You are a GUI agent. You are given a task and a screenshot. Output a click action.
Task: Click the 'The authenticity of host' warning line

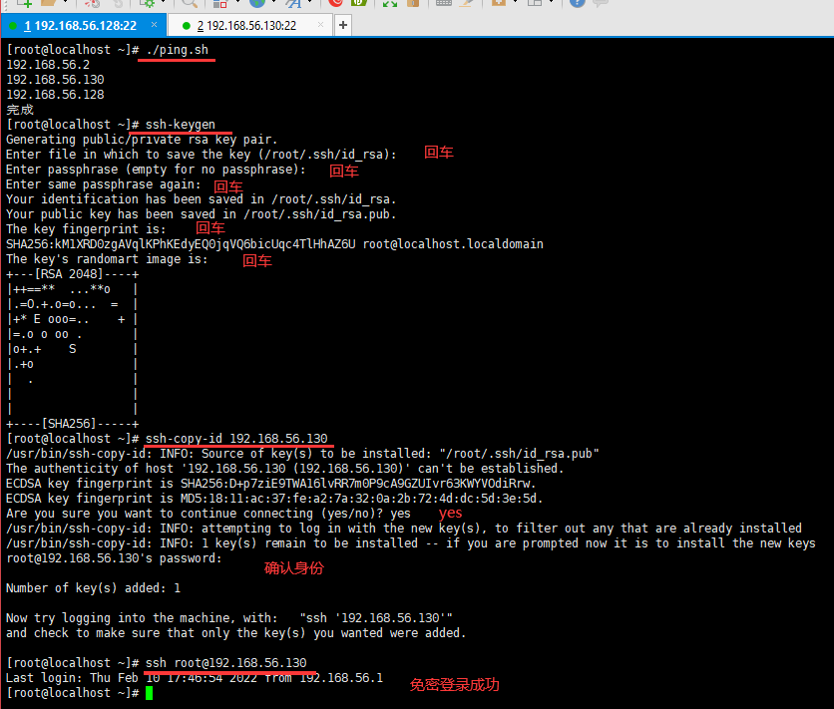[284, 469]
